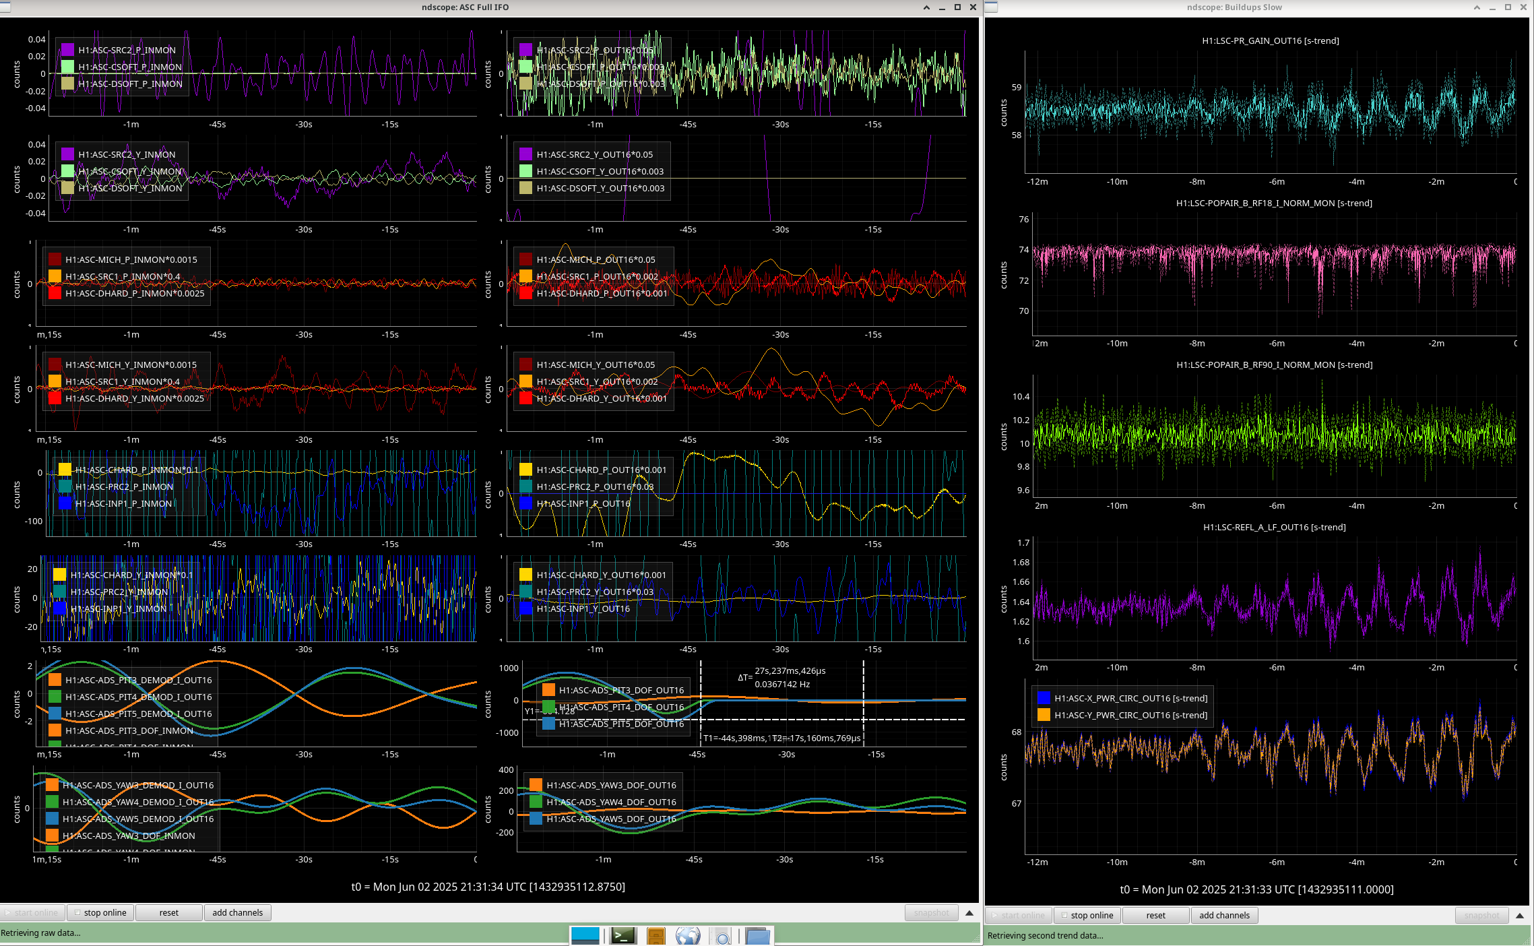The image size is (1534, 946).
Task: Add channels to Buildups Slow
Action: [1225, 916]
